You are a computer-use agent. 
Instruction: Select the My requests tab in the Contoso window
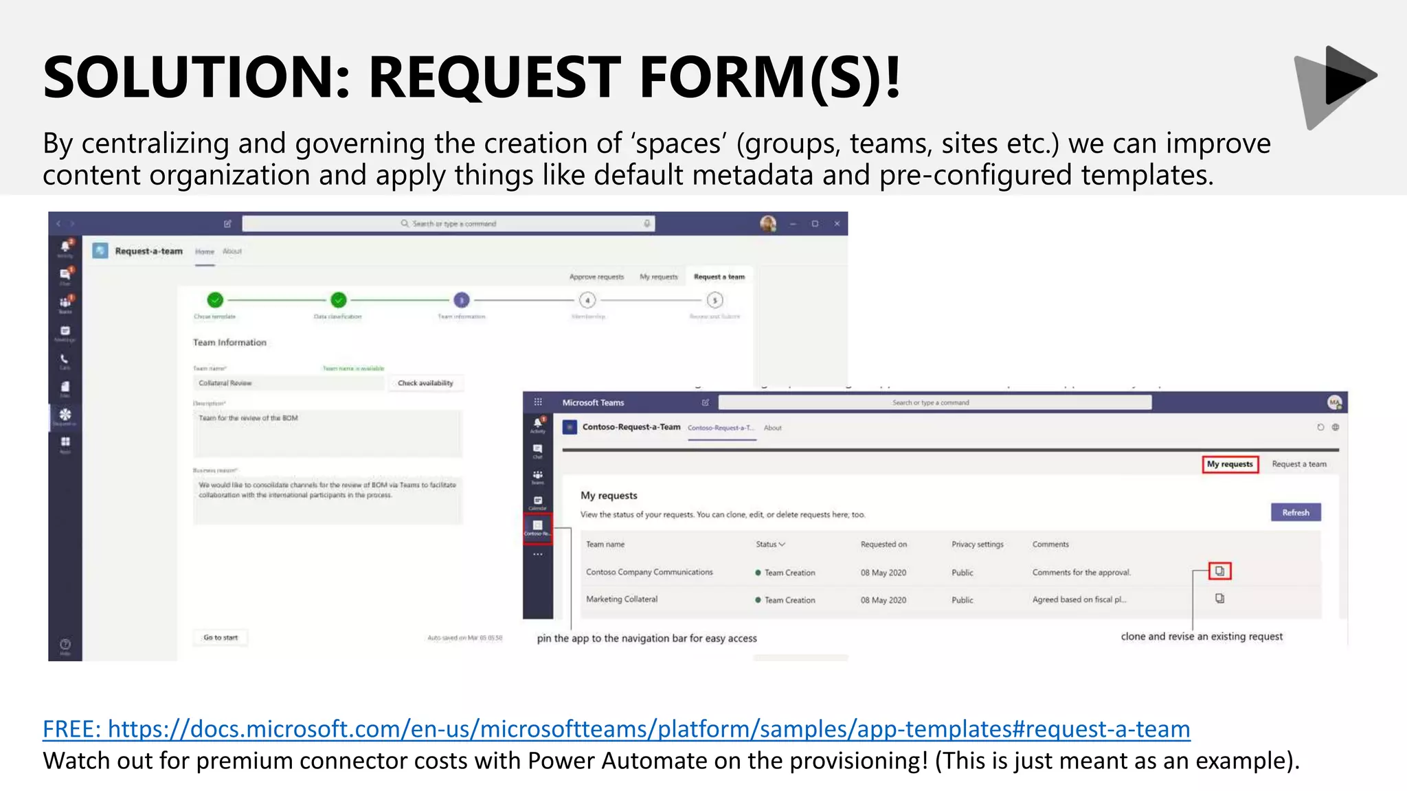coord(1230,464)
